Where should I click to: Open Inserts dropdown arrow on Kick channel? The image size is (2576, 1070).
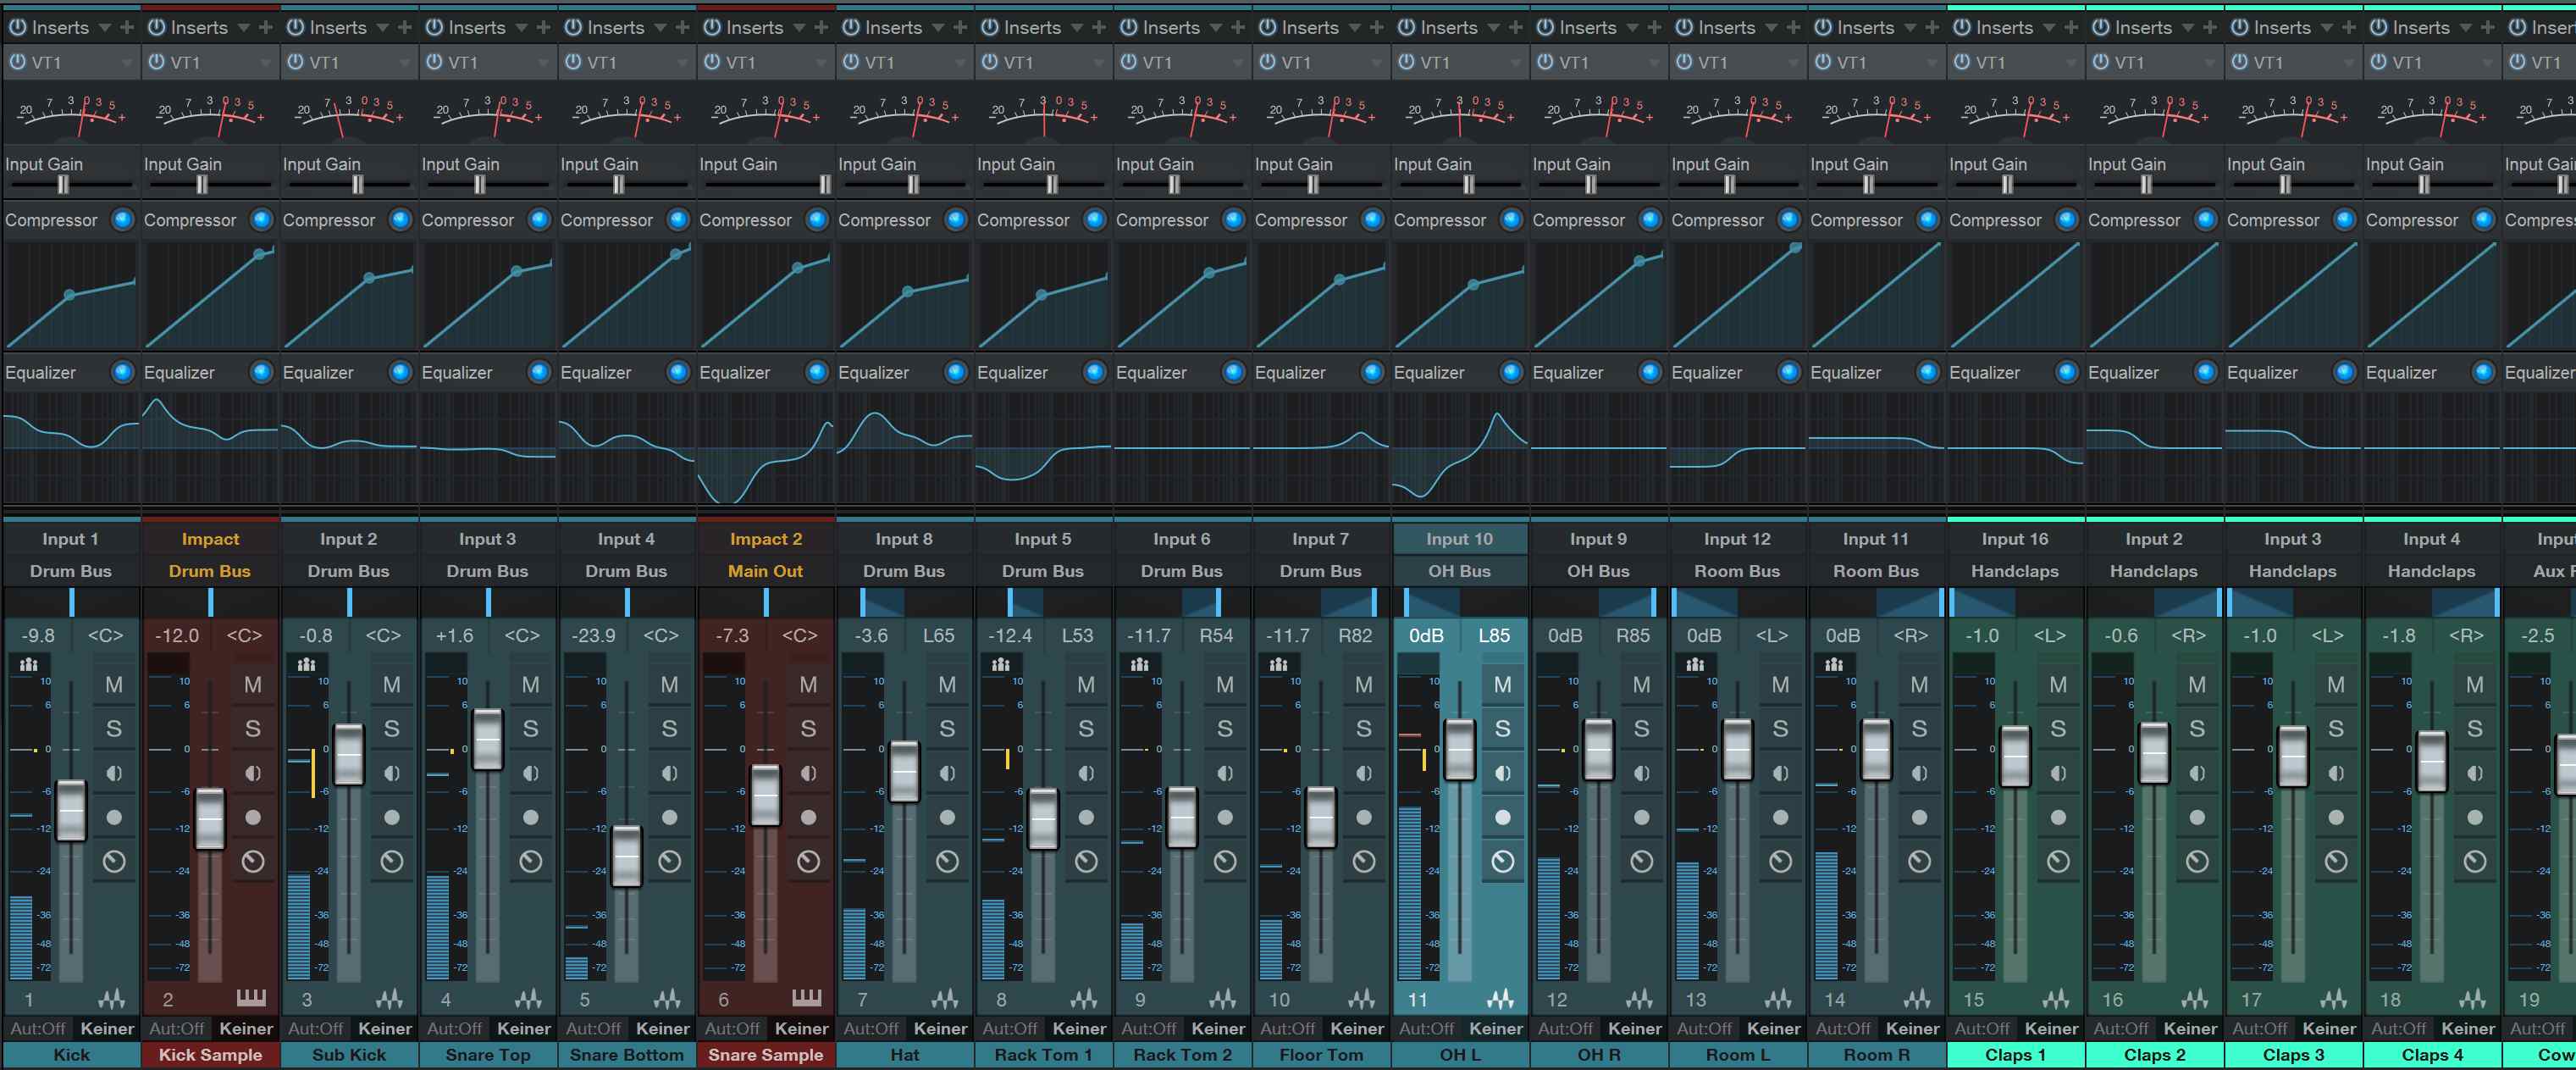pyautogui.click(x=105, y=28)
